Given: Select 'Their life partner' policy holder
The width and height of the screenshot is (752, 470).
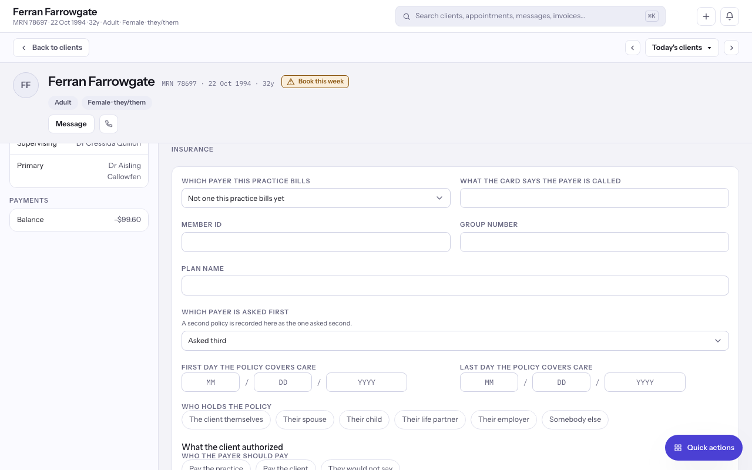Looking at the screenshot, I should tap(430, 419).
